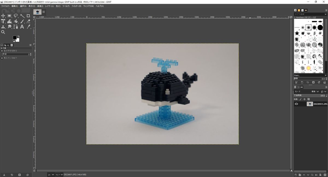Toggle the lock position and size icon

(x=305, y=99)
